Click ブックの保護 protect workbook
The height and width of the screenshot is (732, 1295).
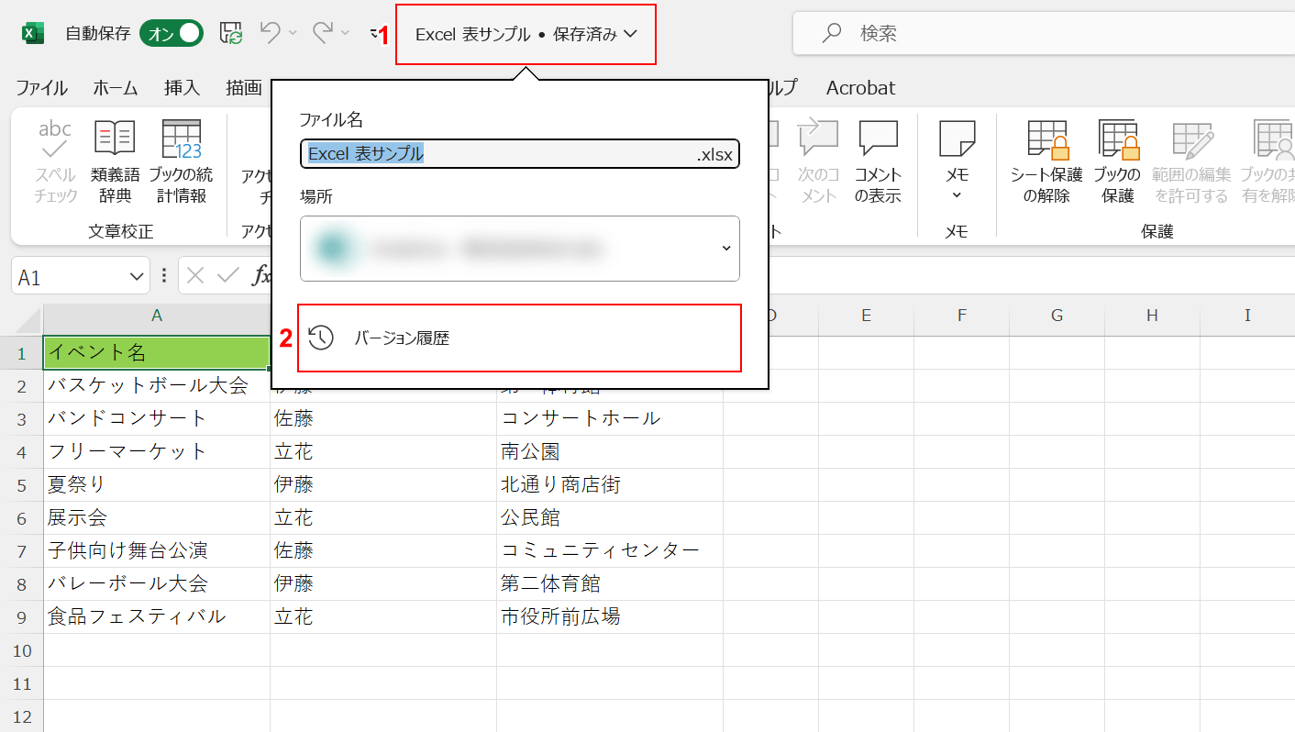click(1119, 161)
